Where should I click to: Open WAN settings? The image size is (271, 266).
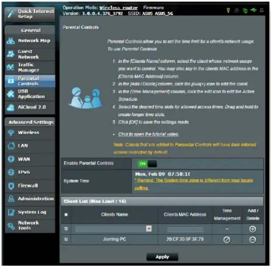(x=30, y=159)
